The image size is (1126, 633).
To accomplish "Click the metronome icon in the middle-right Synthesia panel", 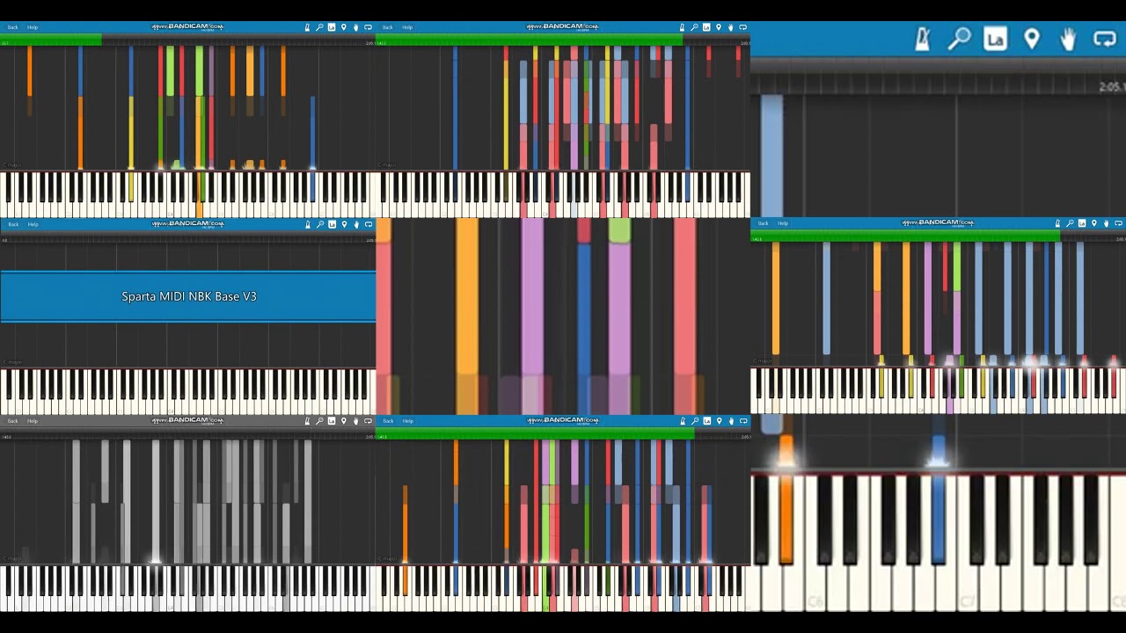I will 1057,223.
